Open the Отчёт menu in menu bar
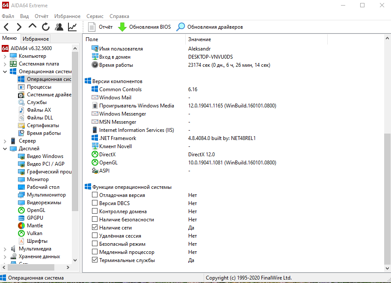391x283 pixels. tap(41, 16)
